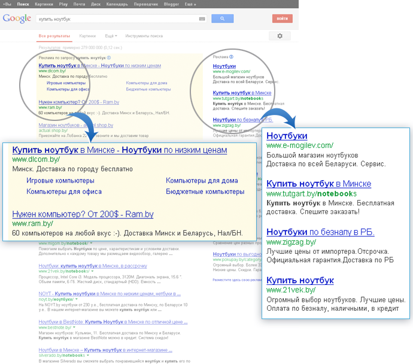The width and height of the screenshot is (413, 364).
Task: Open 'Календарь' in the top bar
Action: [x=117, y=4]
